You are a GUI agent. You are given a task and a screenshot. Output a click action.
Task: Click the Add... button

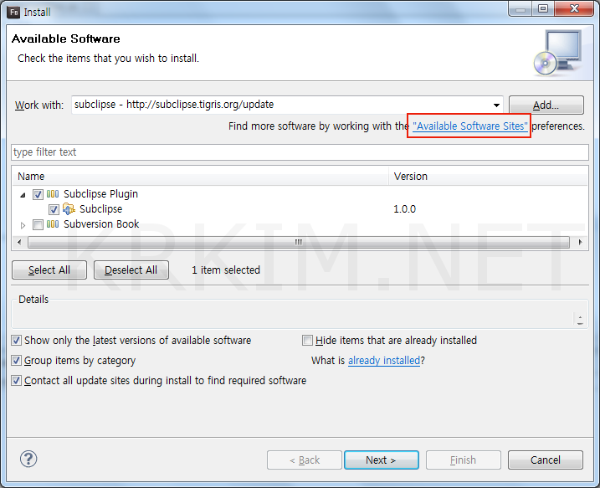click(546, 105)
